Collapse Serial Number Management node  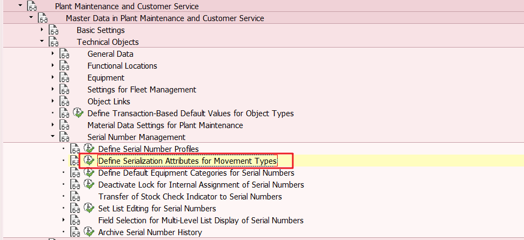(x=52, y=136)
